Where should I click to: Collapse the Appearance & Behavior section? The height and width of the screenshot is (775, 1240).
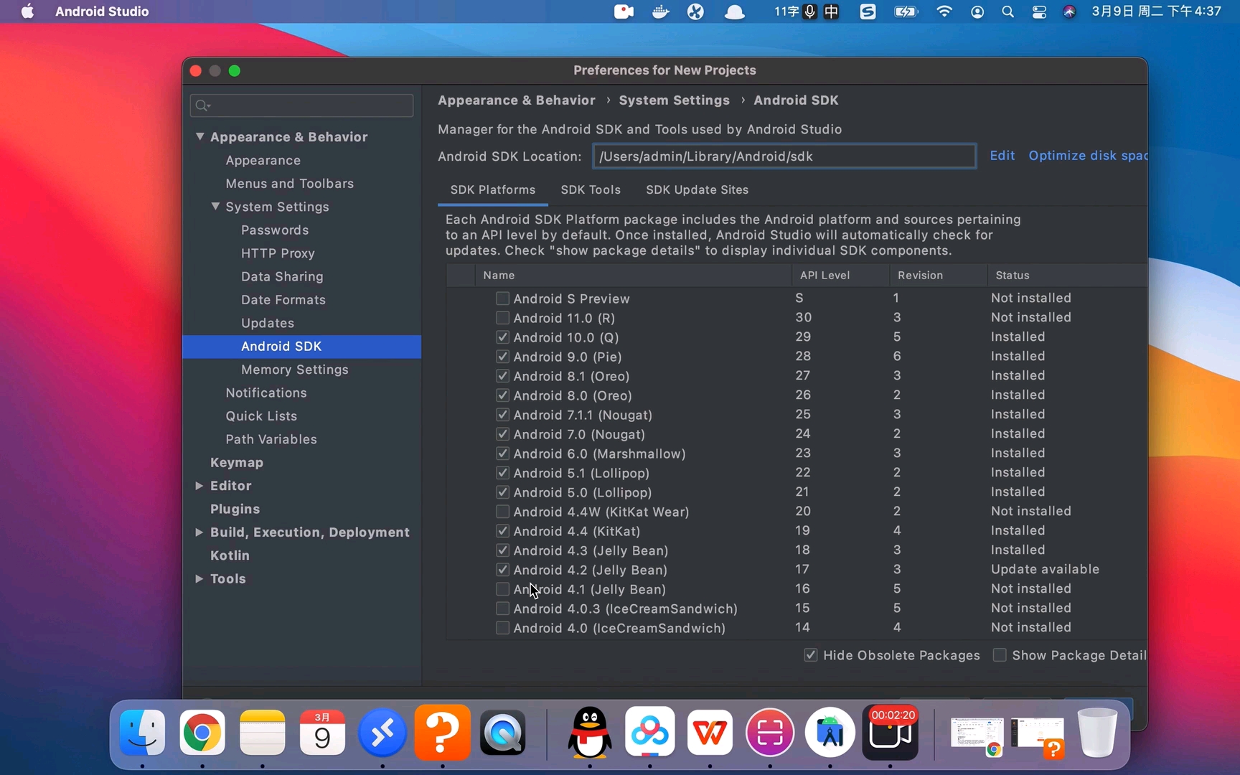201,136
